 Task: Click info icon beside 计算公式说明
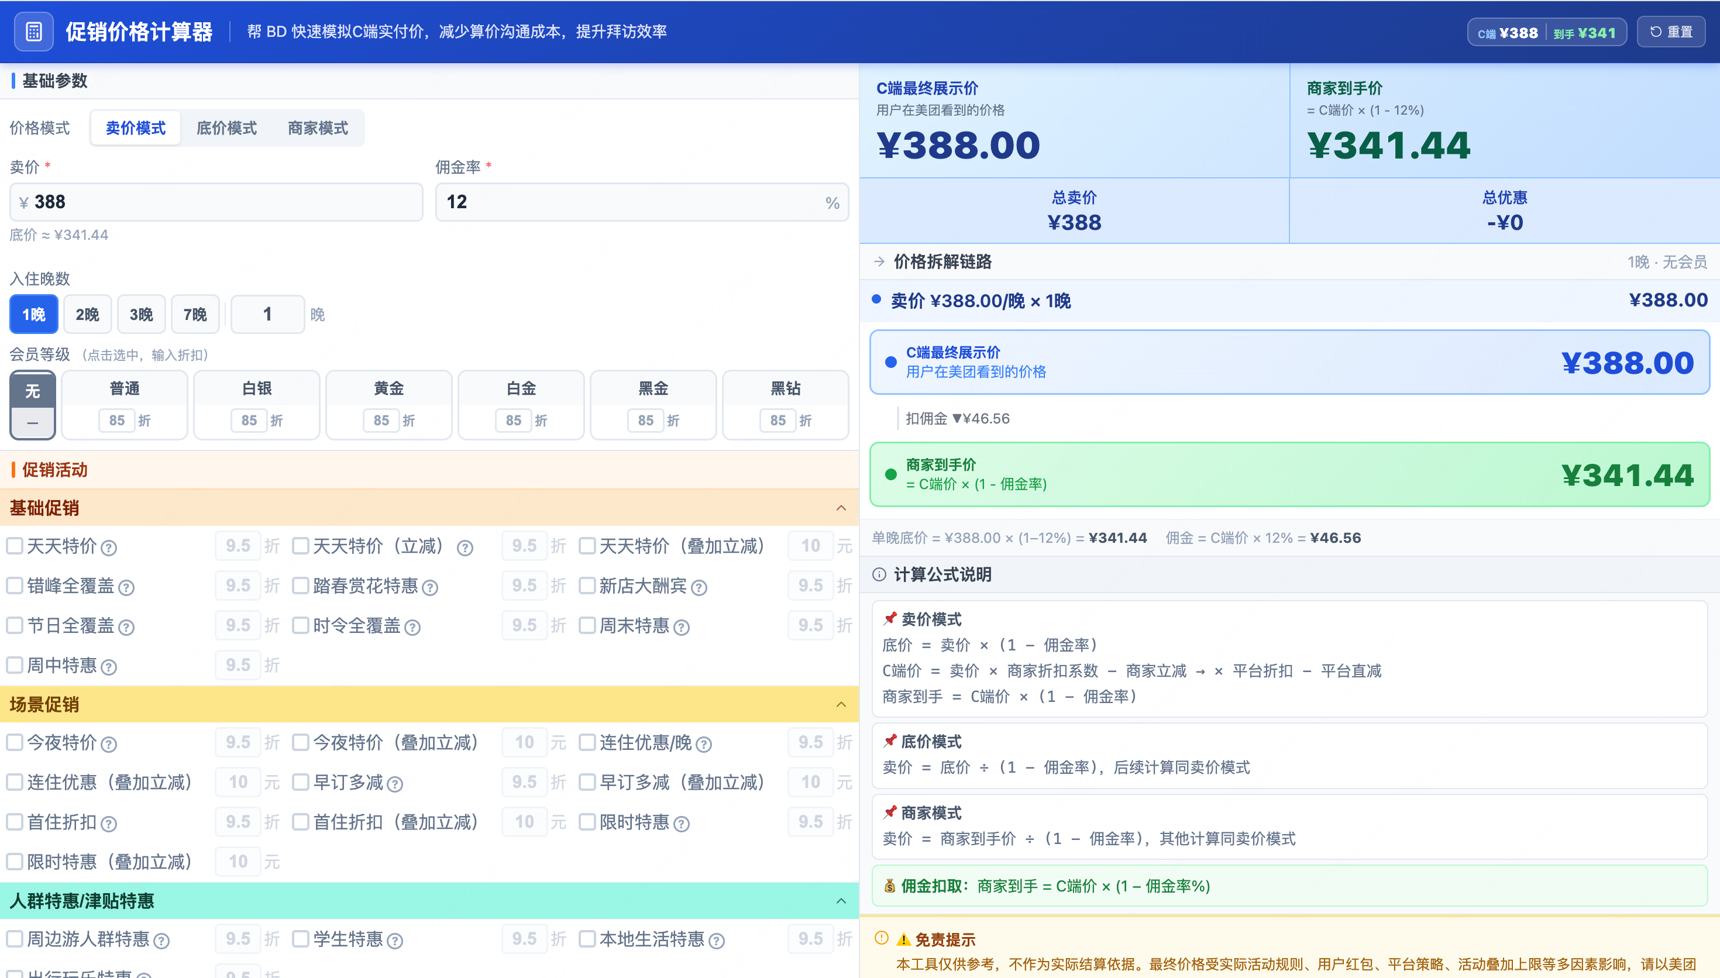pos(879,574)
